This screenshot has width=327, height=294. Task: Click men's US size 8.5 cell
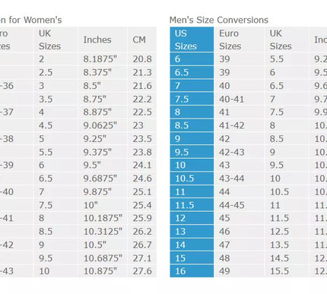192,125
